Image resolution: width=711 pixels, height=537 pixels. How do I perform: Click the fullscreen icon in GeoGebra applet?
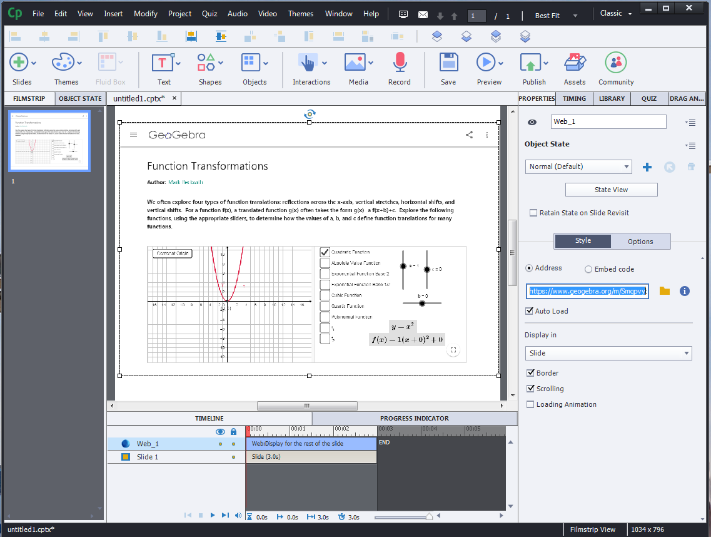point(453,350)
